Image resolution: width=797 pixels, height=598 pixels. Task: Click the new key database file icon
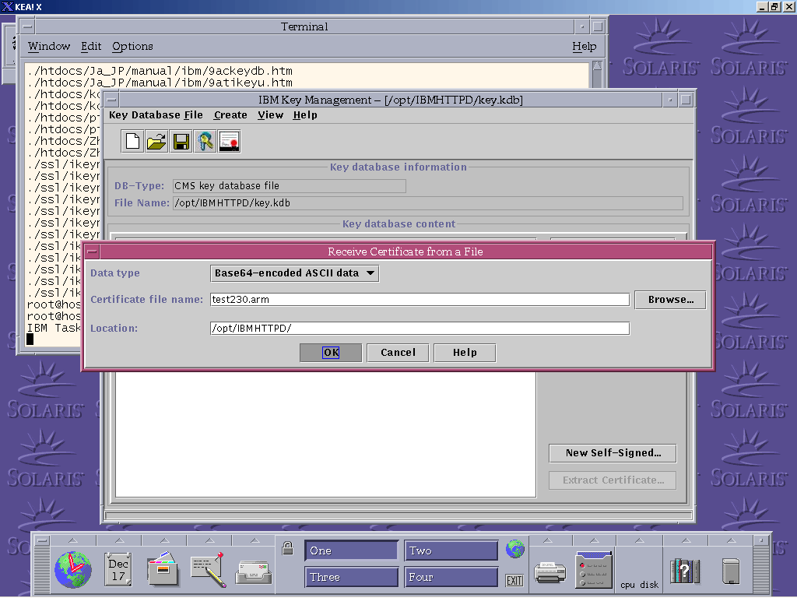tap(133, 141)
